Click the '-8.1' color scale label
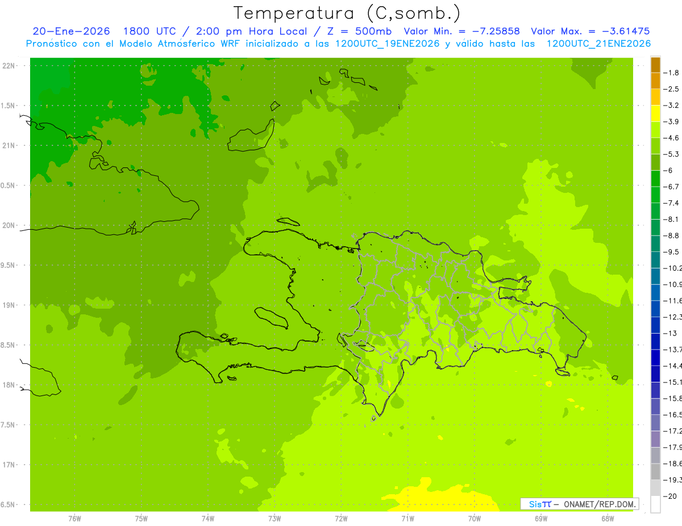 point(672,219)
